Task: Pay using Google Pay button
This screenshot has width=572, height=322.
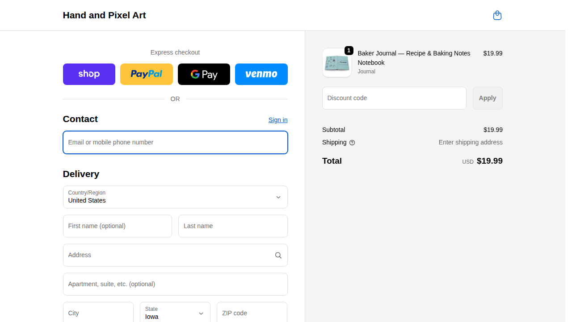Action: (x=204, y=74)
